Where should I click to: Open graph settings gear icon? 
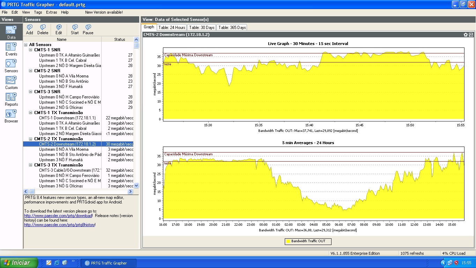466,35
